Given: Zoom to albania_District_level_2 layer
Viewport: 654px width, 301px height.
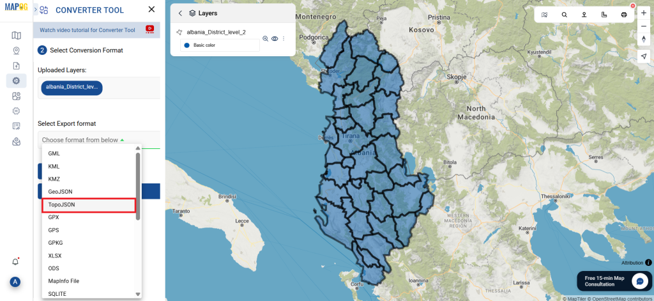Looking at the screenshot, I should [x=265, y=38].
